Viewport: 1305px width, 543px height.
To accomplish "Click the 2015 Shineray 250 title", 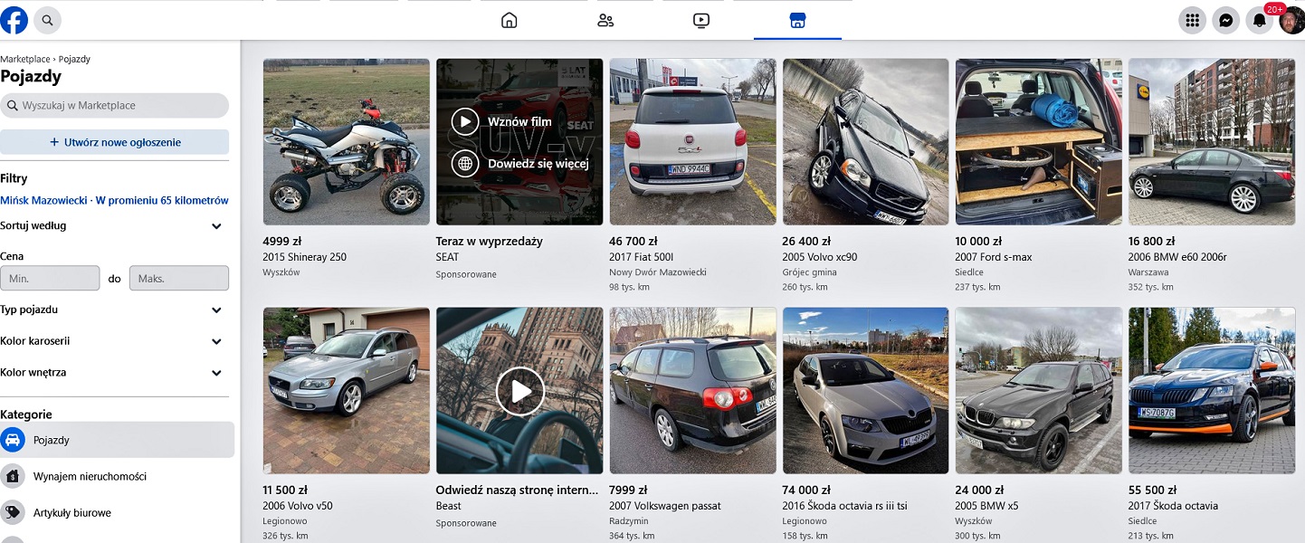I will pyautogui.click(x=305, y=257).
